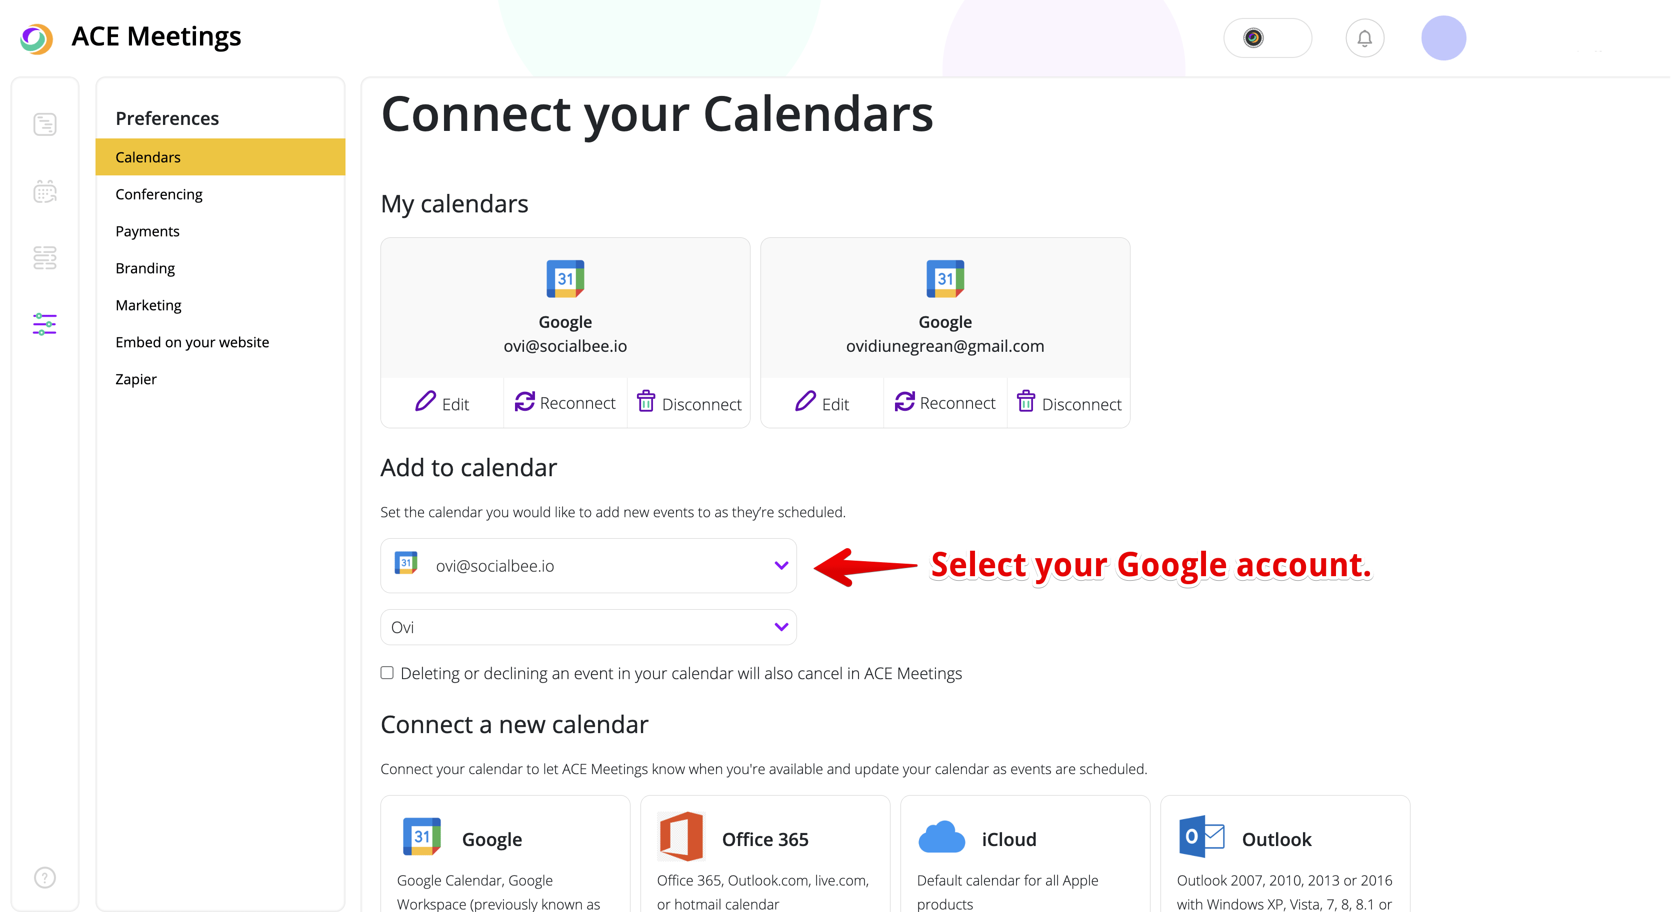Open the top document icon in sidebar

[45, 124]
